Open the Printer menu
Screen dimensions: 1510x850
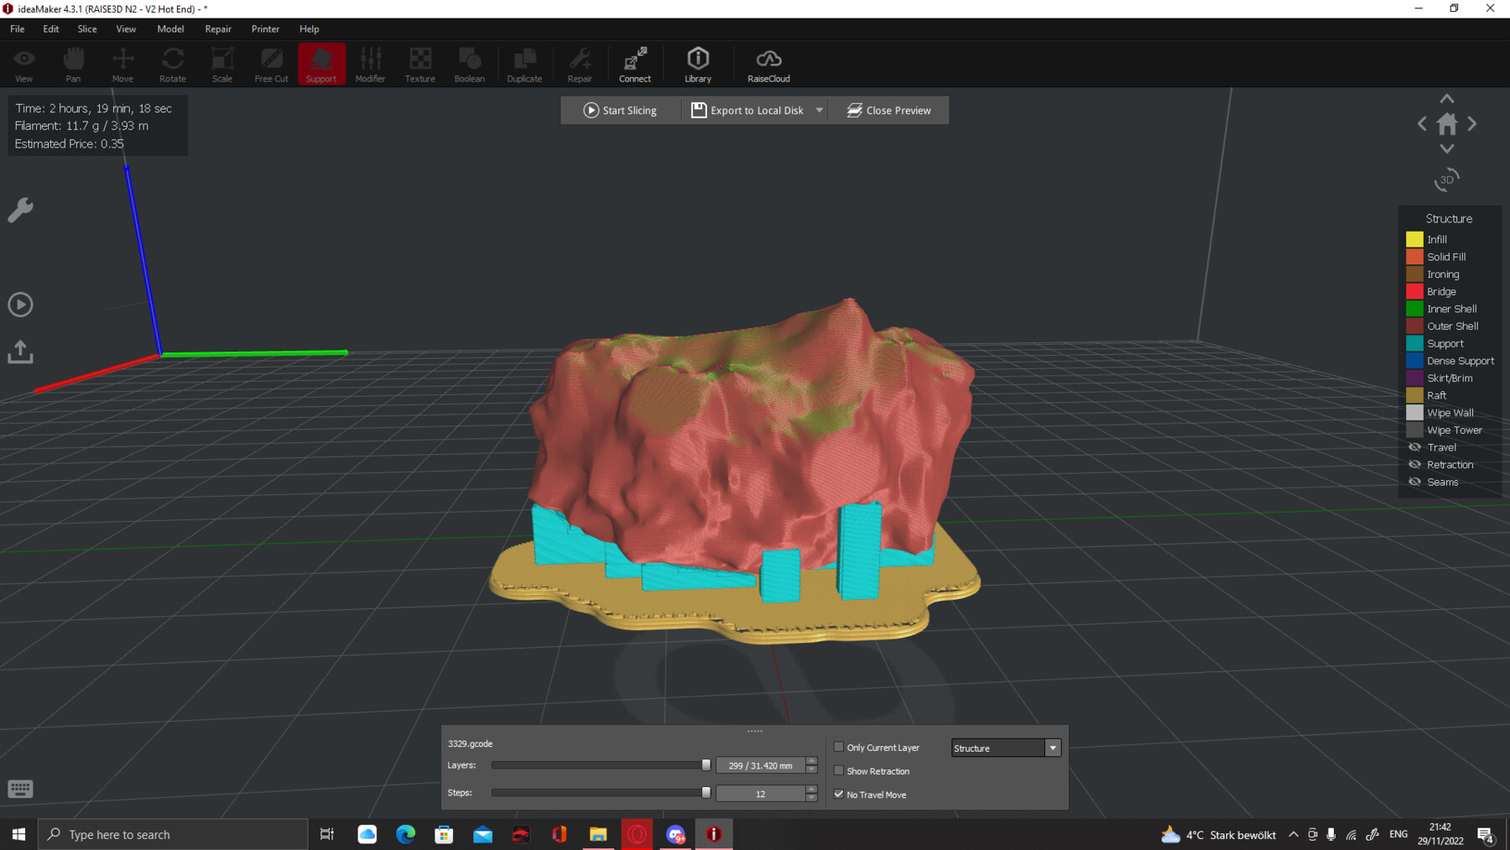click(x=265, y=29)
